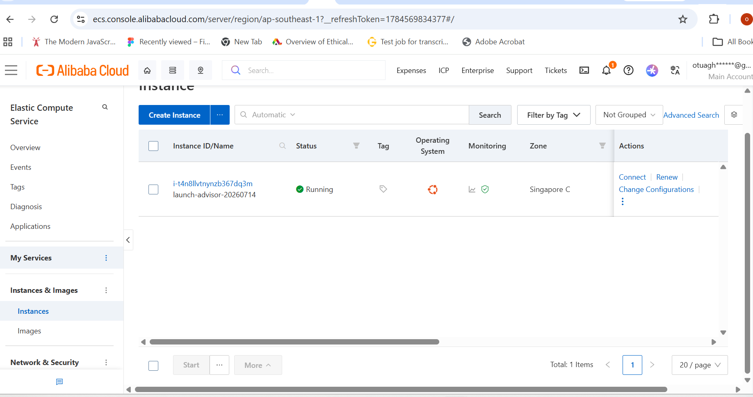Viewport: 753px width, 397px height.
Task: Open the Alibaba Cloud hamburger menu
Action: tap(11, 71)
